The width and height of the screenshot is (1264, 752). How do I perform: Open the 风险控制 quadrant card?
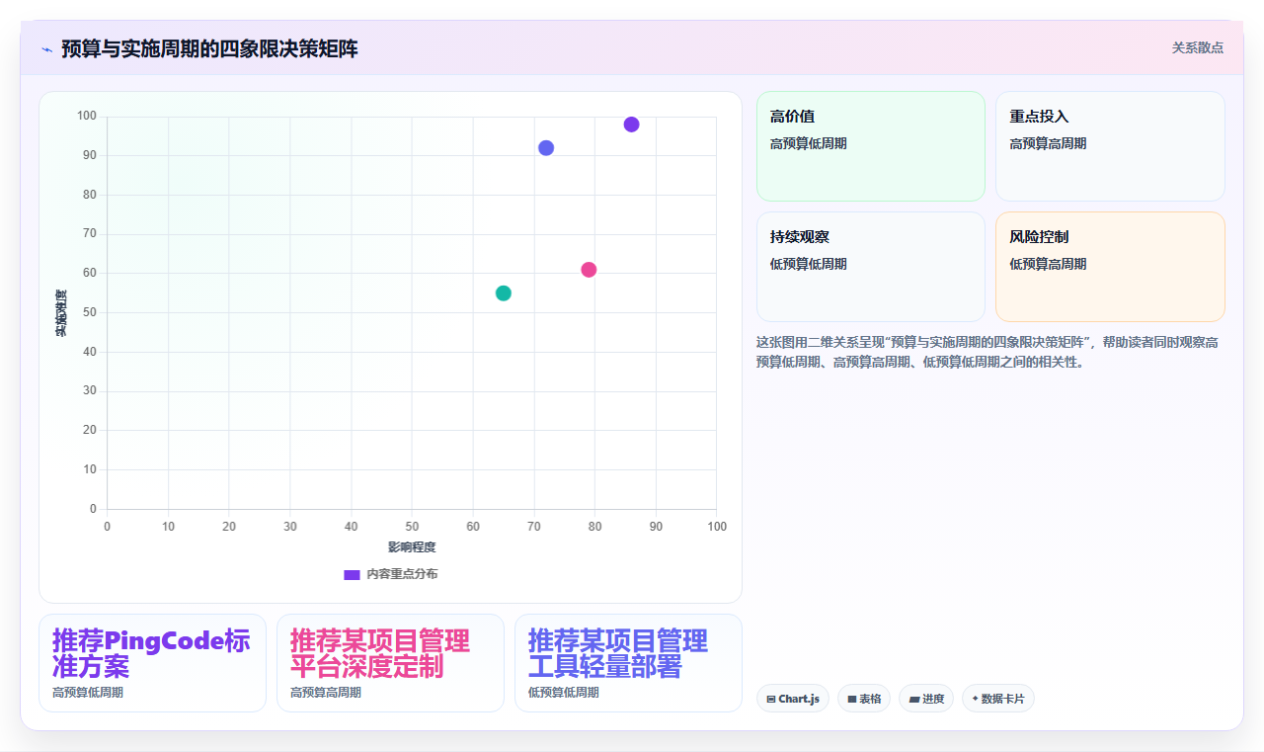point(1110,267)
